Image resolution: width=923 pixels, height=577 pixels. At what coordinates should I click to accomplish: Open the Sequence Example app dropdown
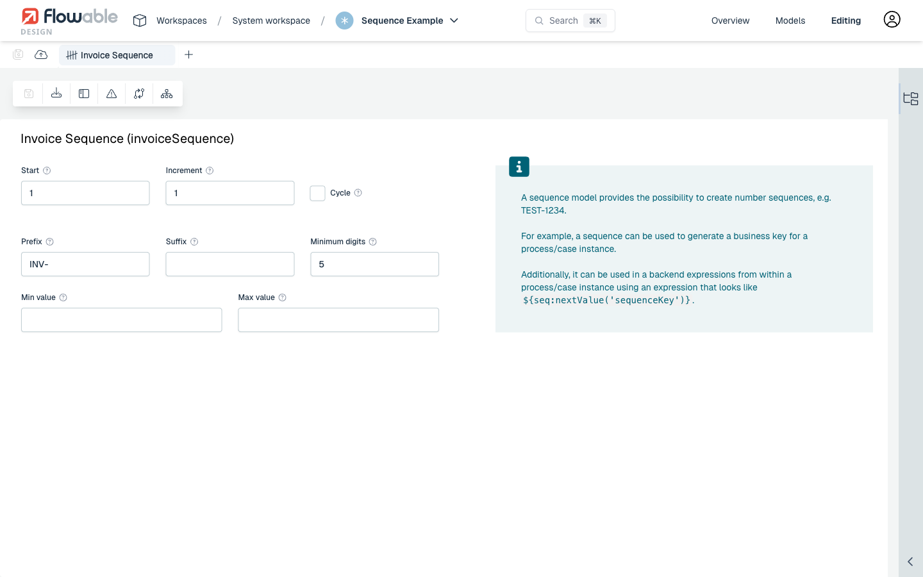(x=454, y=21)
